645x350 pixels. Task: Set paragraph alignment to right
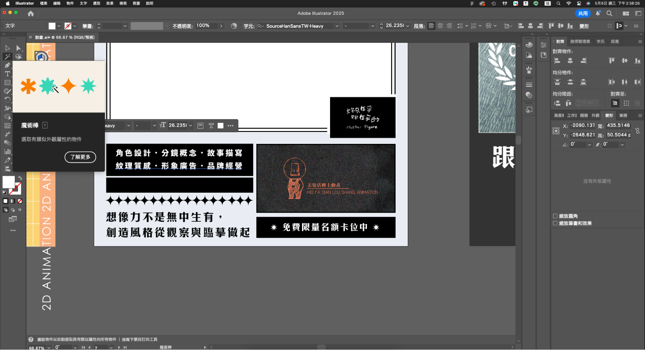[x=449, y=26]
